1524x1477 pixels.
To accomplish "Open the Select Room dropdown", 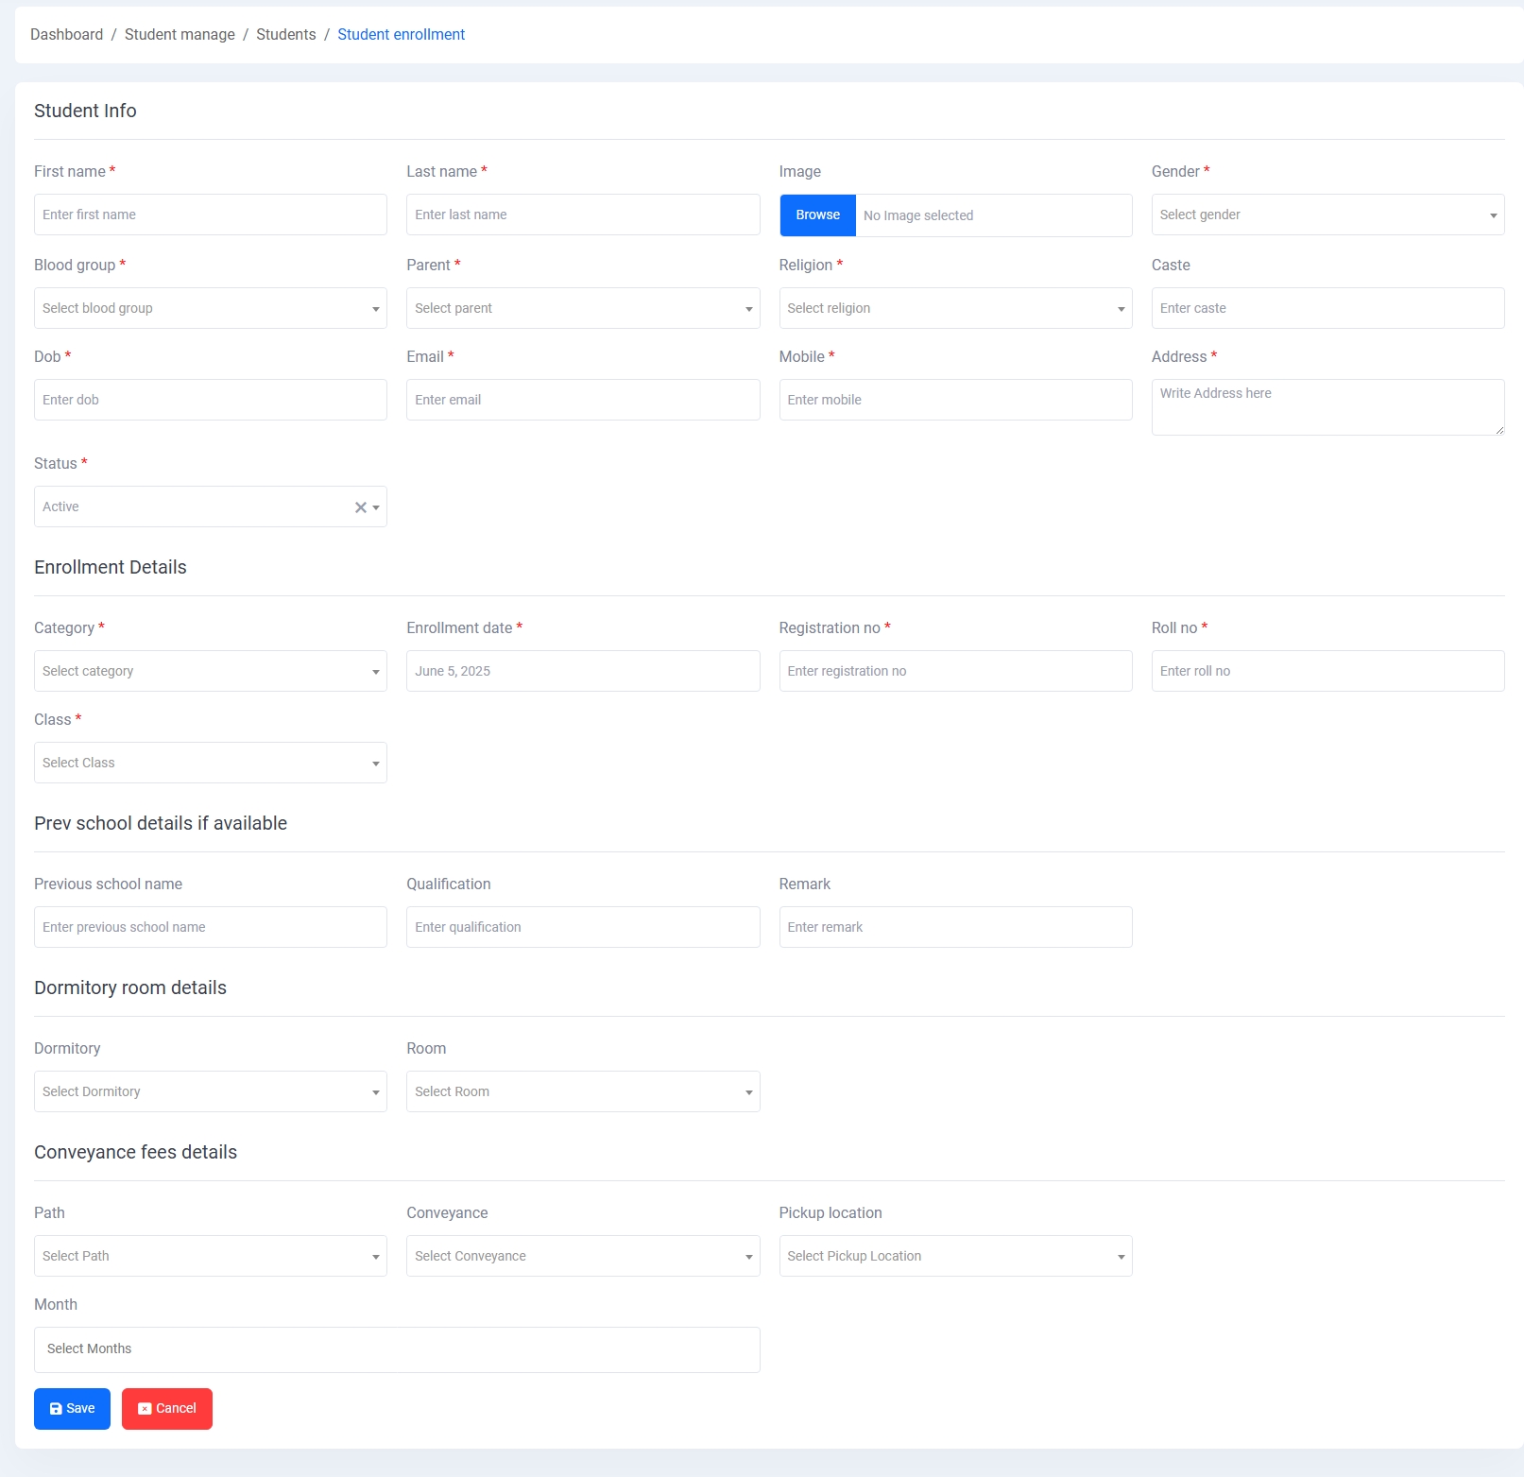I will pos(582,1091).
